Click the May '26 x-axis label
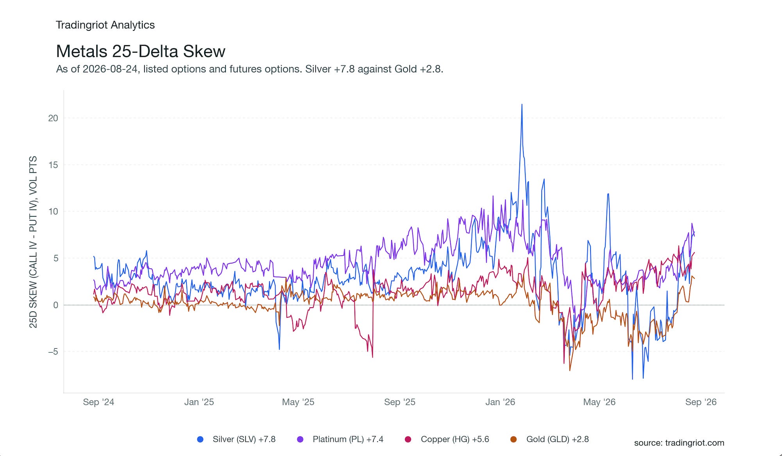Image resolution: width=782 pixels, height=456 pixels. [599, 402]
